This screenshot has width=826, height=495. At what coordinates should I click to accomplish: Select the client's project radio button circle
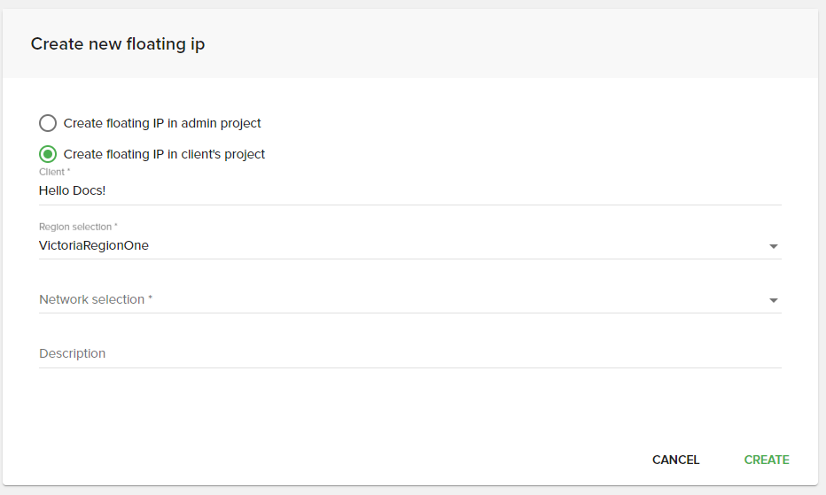48,154
